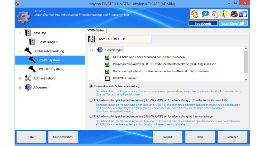Open help via blue question mark icon

[x=205, y=14]
